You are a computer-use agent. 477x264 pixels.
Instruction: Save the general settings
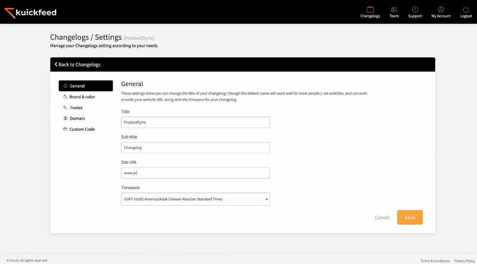[410, 217]
